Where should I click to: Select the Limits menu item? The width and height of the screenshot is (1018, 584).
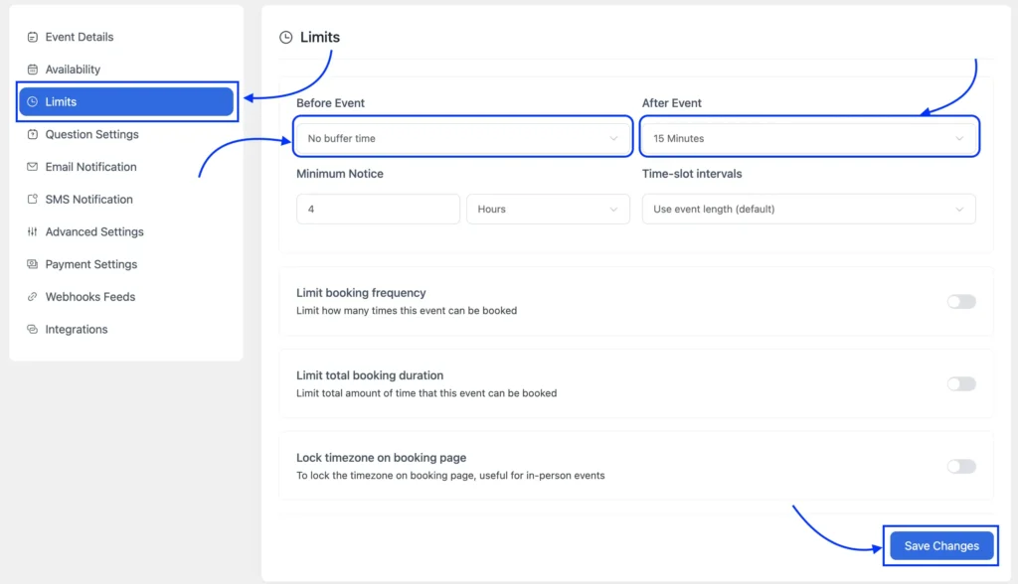tap(126, 102)
